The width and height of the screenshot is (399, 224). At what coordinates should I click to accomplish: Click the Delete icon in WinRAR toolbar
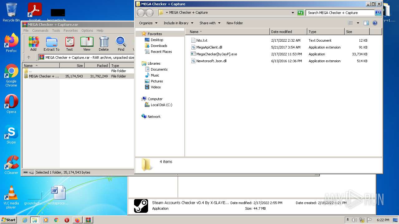[x=104, y=44]
